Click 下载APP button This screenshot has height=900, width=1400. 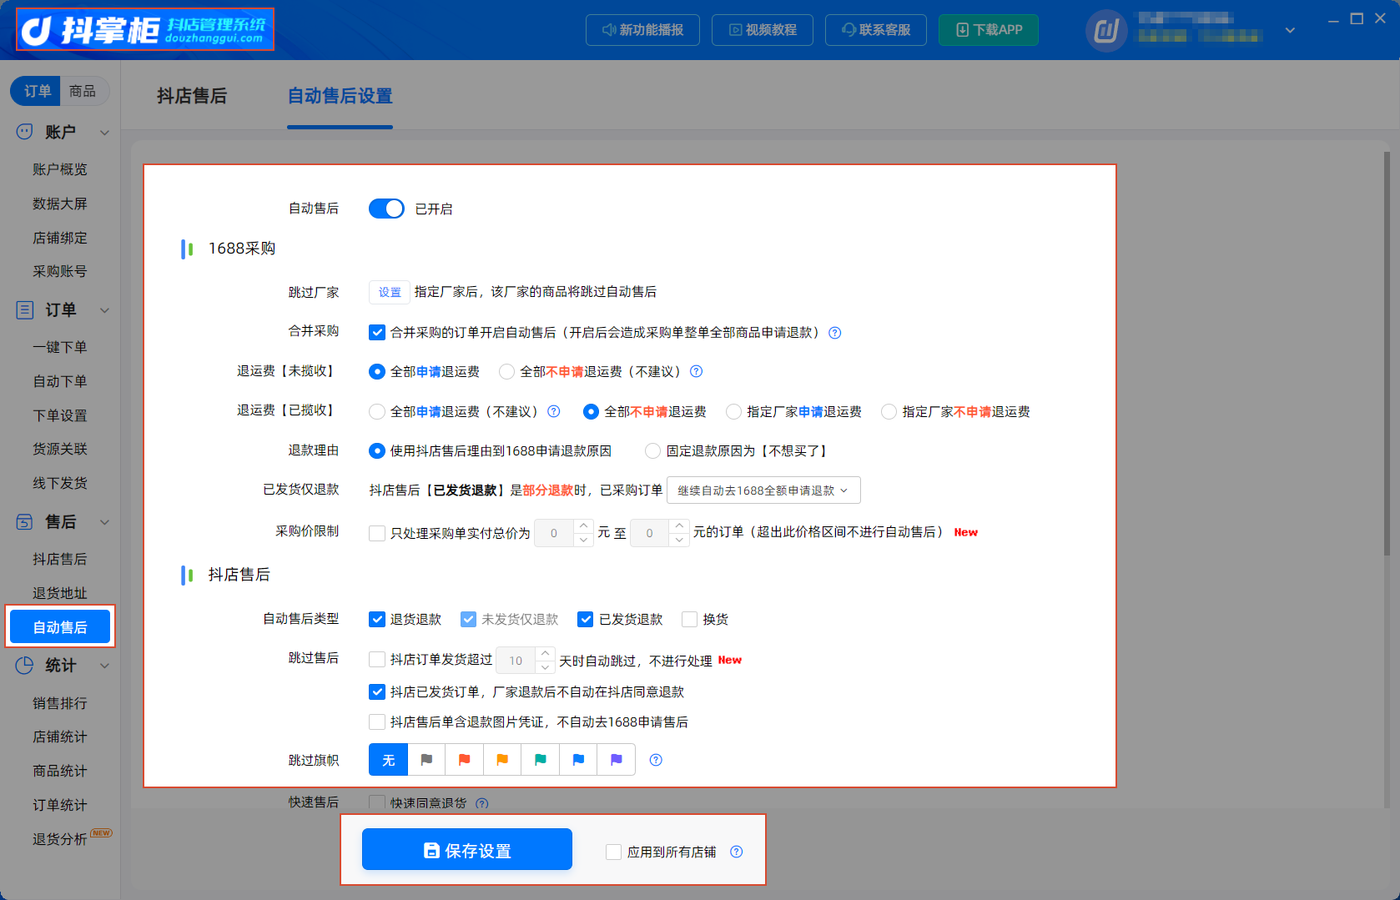coord(989,30)
